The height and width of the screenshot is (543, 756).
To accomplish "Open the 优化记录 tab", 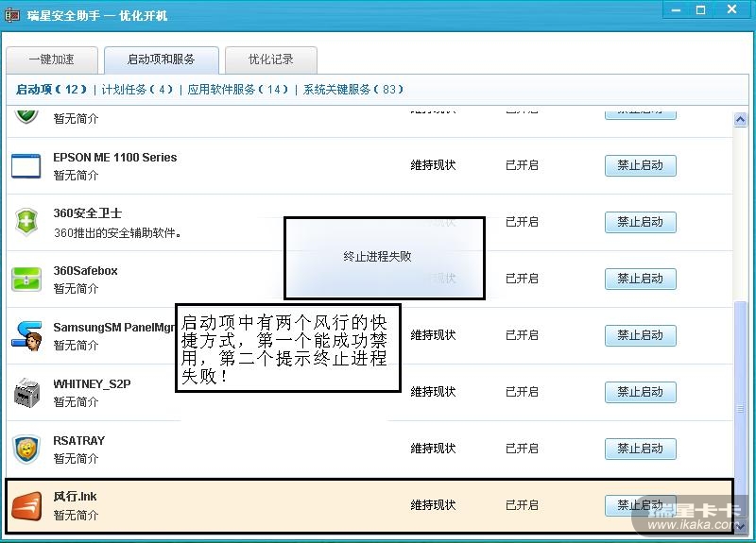I will tap(270, 59).
